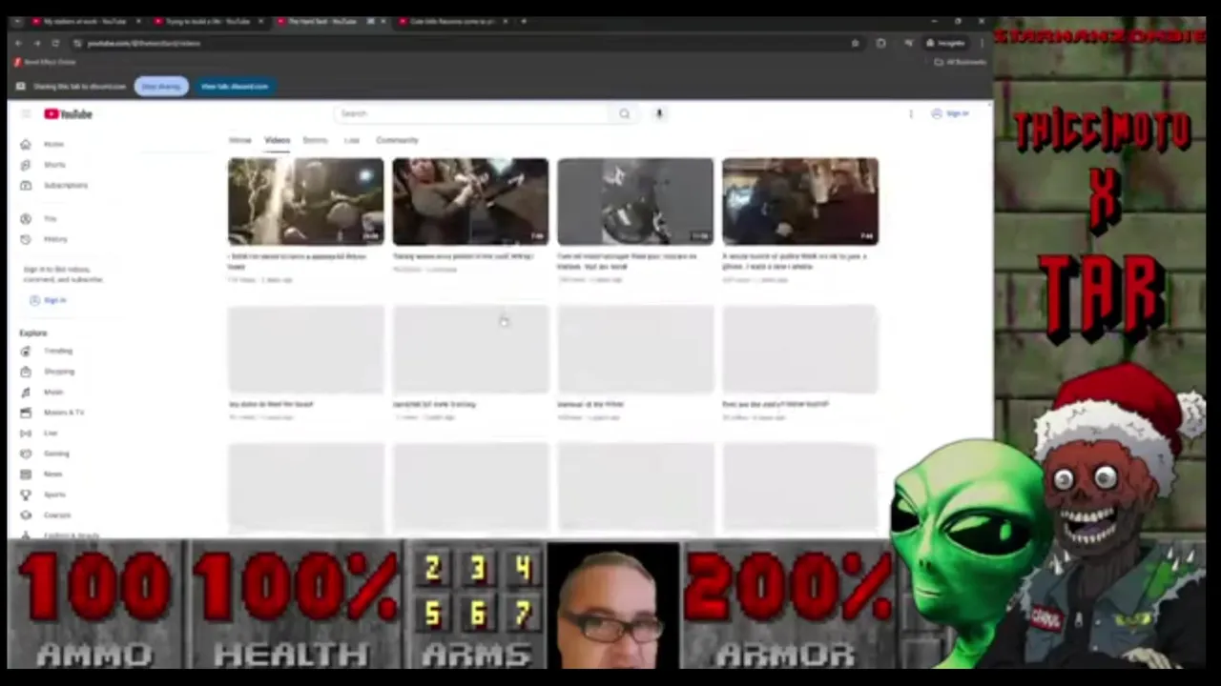The height and width of the screenshot is (686, 1221).
Task: Open the YouTube settings three-dot menu
Action: pos(910,113)
